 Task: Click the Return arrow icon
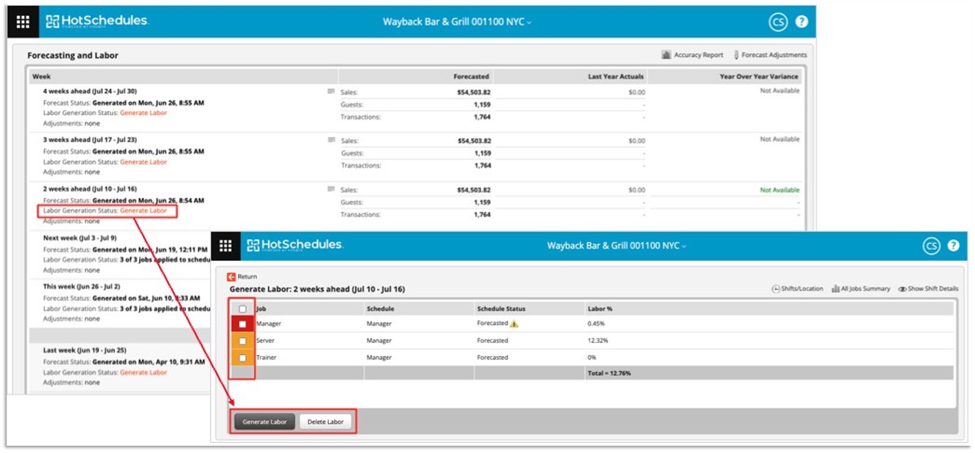pyautogui.click(x=232, y=277)
